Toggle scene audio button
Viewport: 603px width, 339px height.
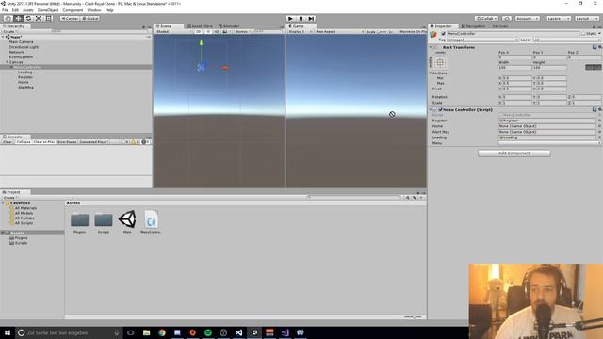[217, 31]
